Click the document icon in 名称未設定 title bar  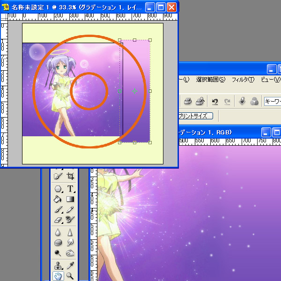pos(5,7)
